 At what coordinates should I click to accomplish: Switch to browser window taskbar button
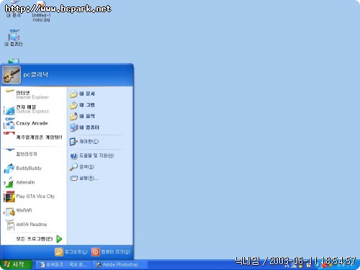point(63,265)
